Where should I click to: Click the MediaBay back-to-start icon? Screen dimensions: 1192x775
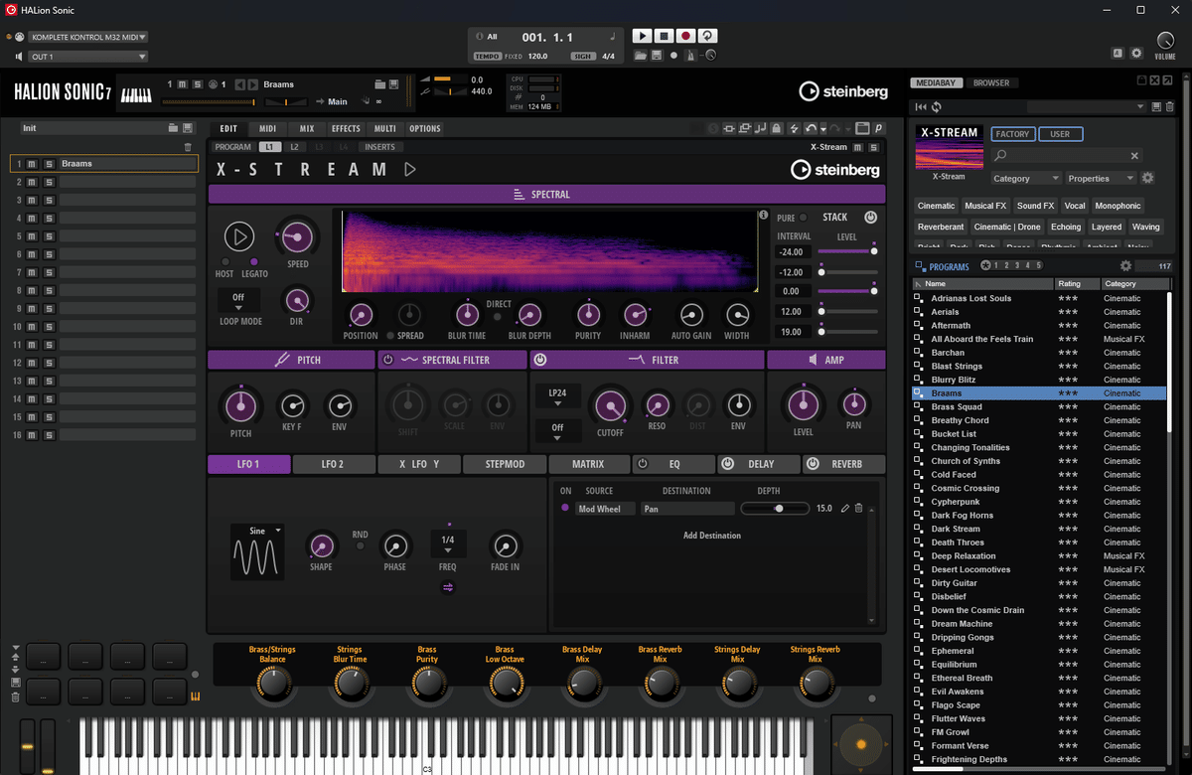(921, 106)
